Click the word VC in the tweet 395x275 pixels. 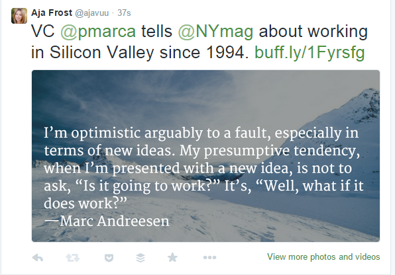(43, 32)
